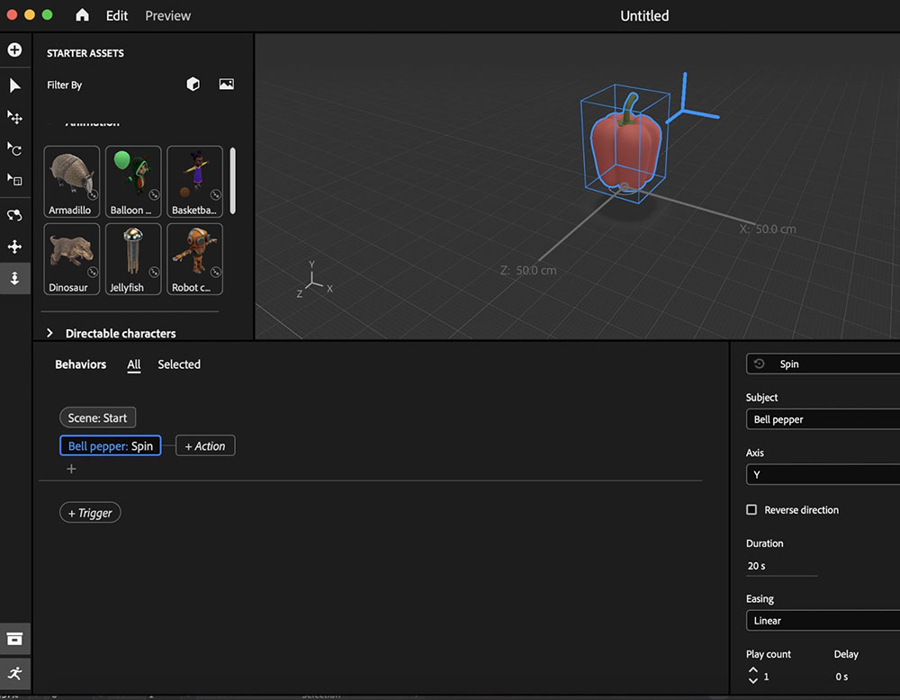This screenshot has width=900, height=700.
Task: Open the Add assets panel
Action: [15, 49]
